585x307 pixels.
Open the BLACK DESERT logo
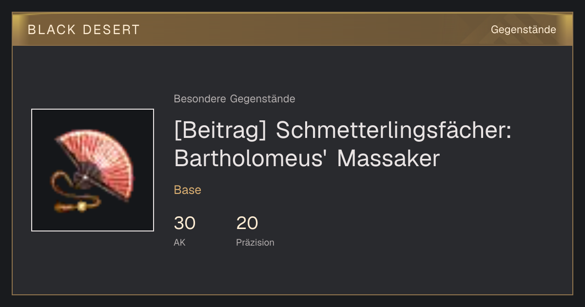tap(84, 30)
